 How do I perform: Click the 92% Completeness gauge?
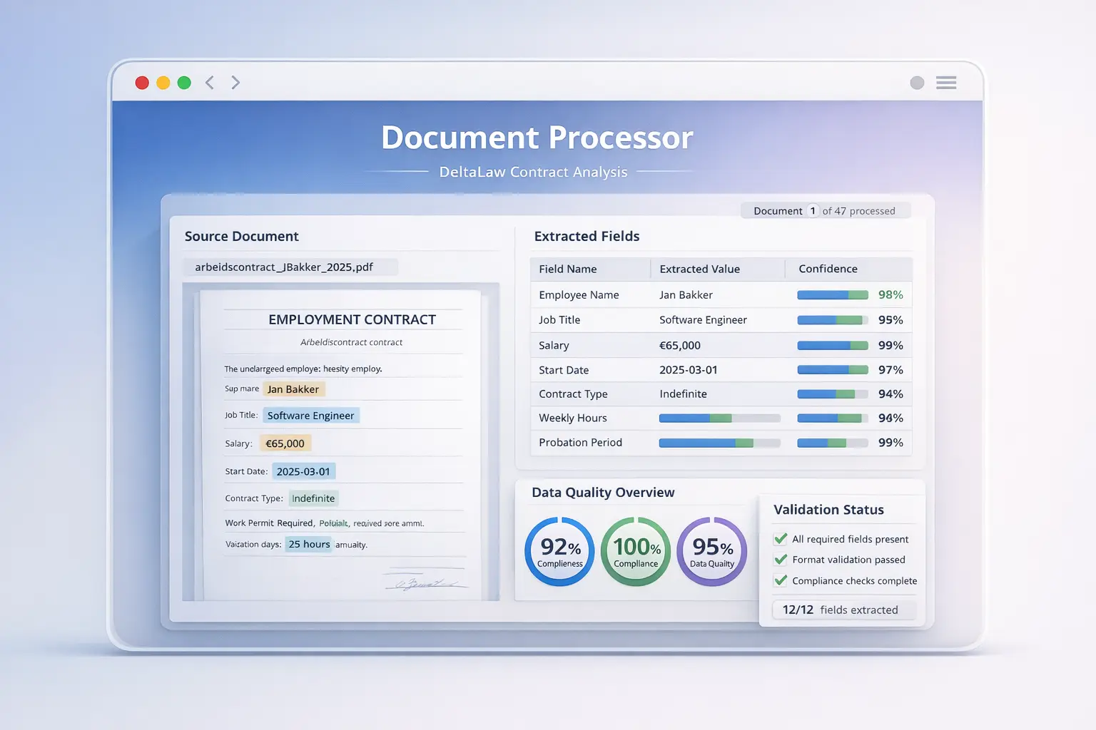coord(559,552)
